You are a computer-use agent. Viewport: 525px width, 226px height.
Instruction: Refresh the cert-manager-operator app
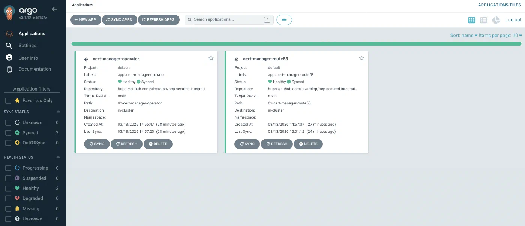(126, 144)
